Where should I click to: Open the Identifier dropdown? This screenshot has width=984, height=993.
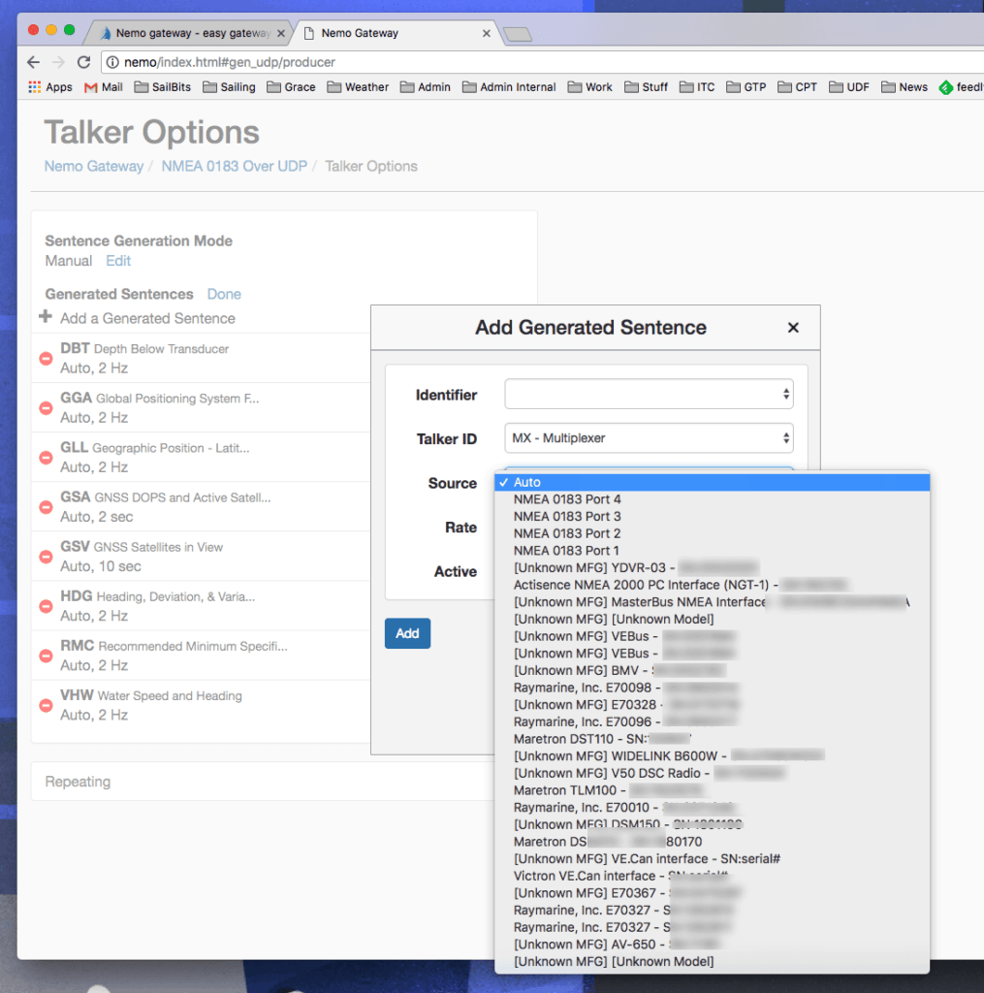pyautogui.click(x=649, y=394)
